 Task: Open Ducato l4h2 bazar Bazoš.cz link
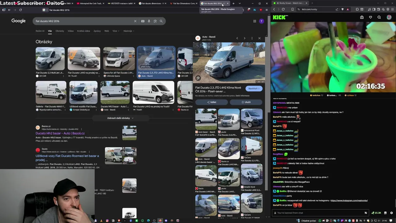point(60,133)
